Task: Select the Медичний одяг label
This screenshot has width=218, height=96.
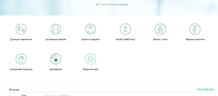Action: pos(91,69)
